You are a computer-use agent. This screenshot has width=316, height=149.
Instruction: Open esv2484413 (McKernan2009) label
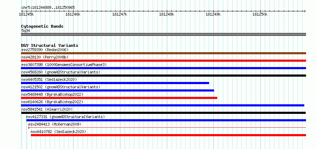pos(55,124)
